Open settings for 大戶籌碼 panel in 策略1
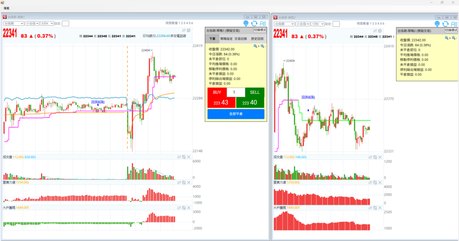 pos(179,208)
